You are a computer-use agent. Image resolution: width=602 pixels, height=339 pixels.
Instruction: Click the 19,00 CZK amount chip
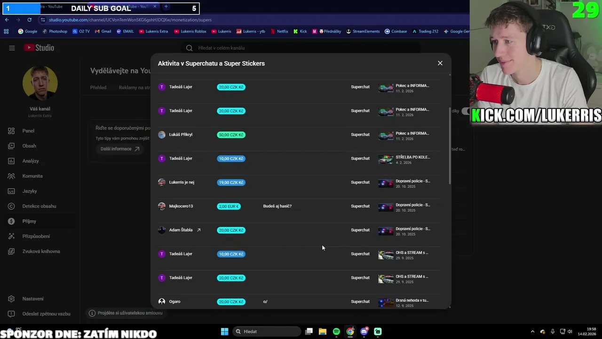point(231,182)
